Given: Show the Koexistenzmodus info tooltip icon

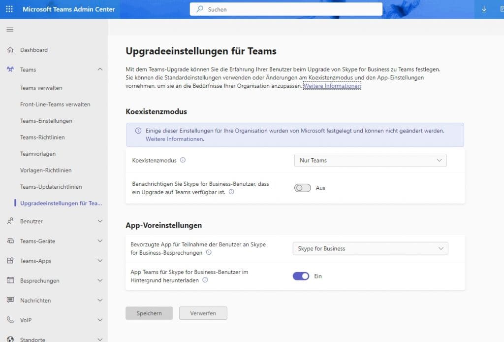Looking at the screenshot, I should pos(184,160).
